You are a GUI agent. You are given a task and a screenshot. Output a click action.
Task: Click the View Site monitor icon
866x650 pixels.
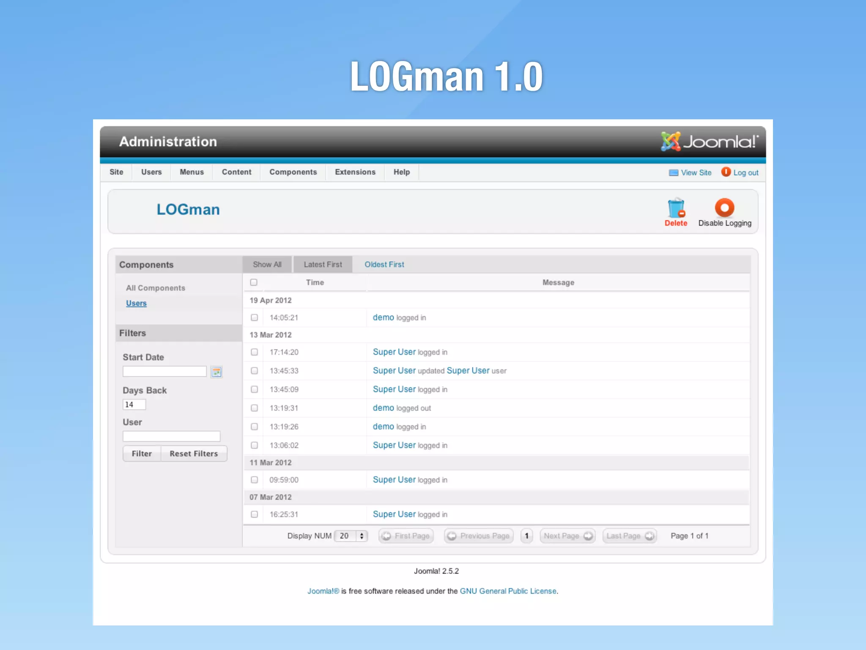tap(674, 173)
